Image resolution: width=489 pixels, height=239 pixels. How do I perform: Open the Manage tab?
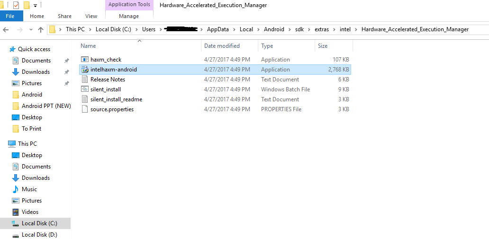129,16
